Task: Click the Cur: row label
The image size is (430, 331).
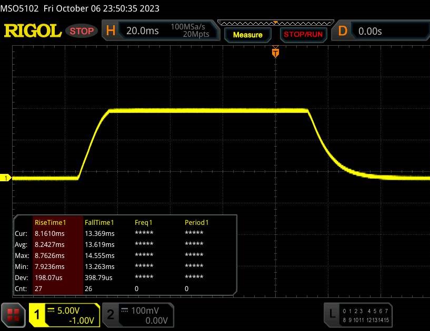Action: [x=21, y=233]
